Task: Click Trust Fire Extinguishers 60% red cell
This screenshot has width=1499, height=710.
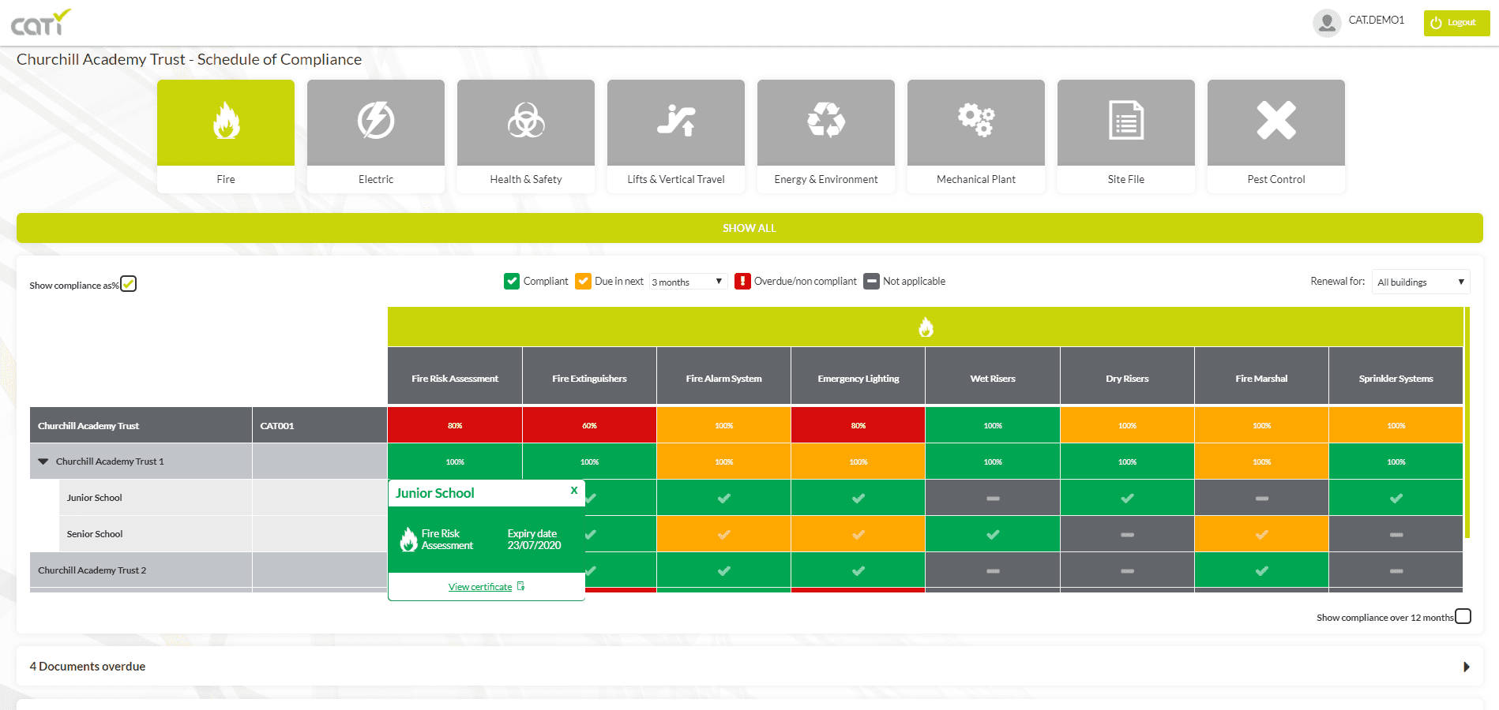Action: [589, 425]
